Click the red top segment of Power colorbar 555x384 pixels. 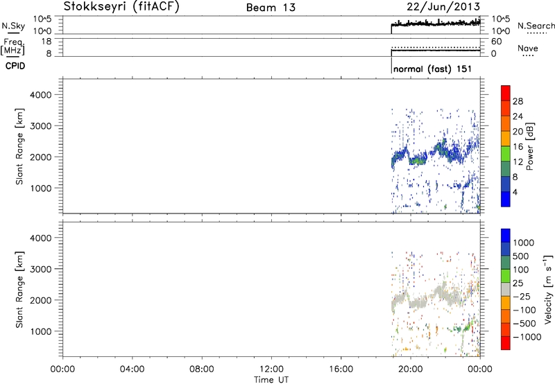click(506, 93)
